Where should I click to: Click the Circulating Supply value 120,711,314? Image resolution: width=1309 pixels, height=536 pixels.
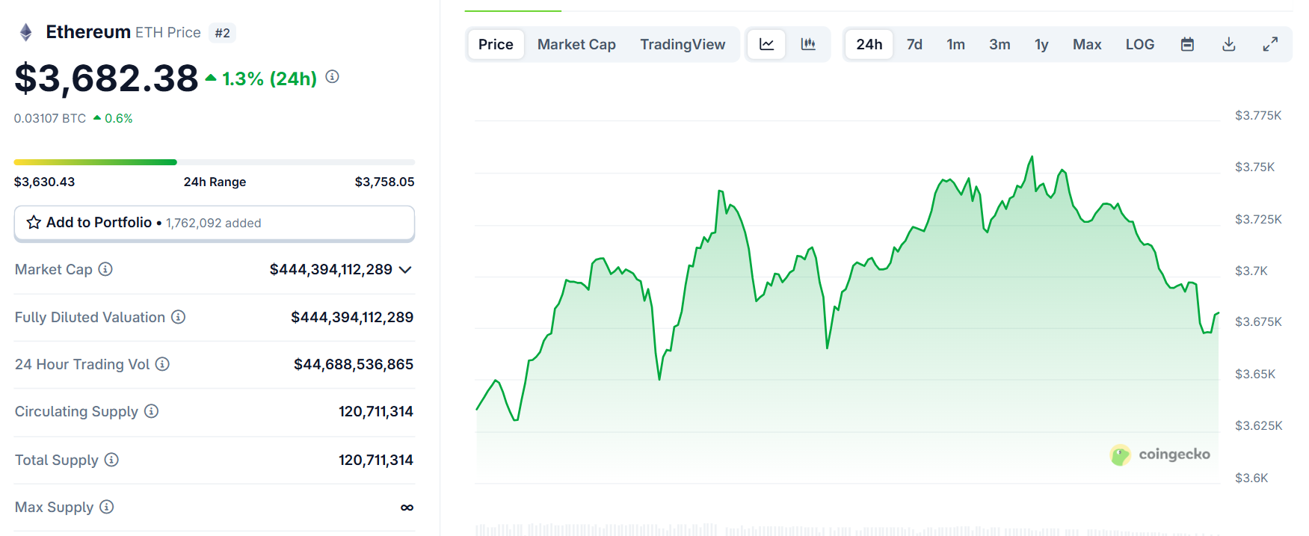coord(376,411)
